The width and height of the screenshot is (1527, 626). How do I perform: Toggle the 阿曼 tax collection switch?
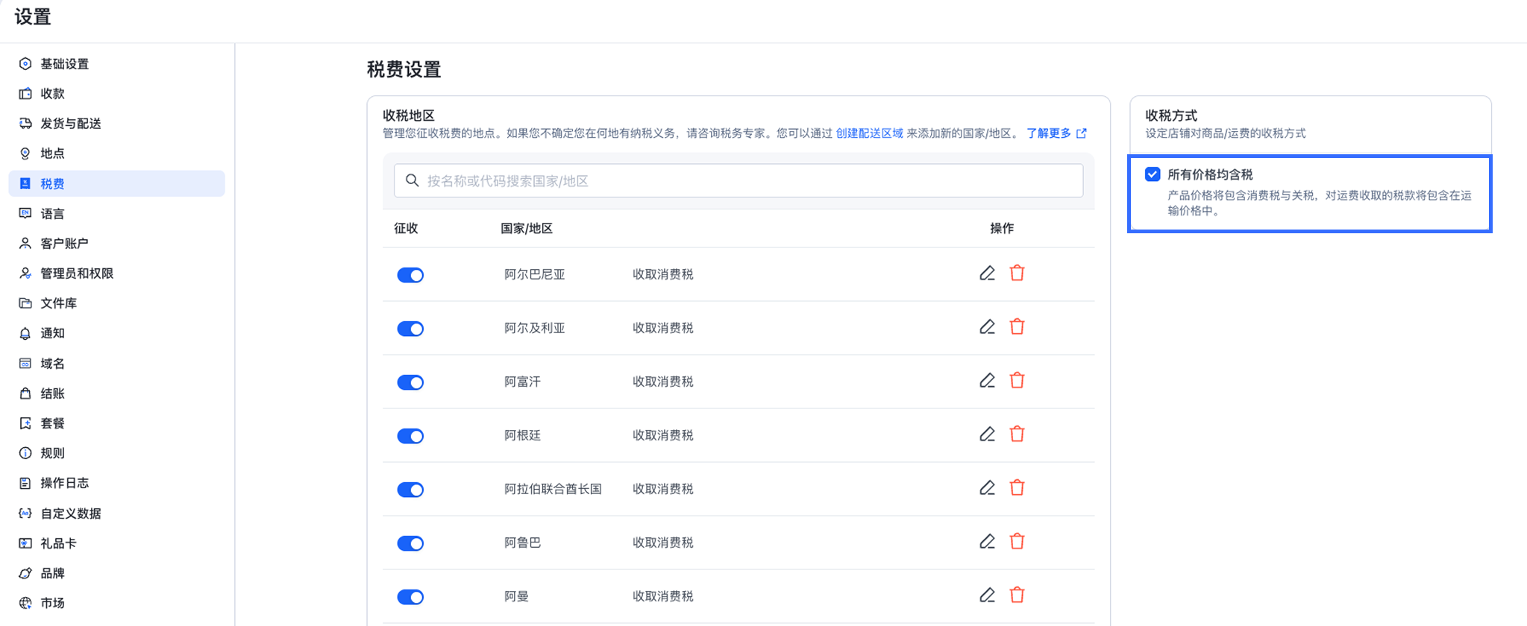pos(410,597)
